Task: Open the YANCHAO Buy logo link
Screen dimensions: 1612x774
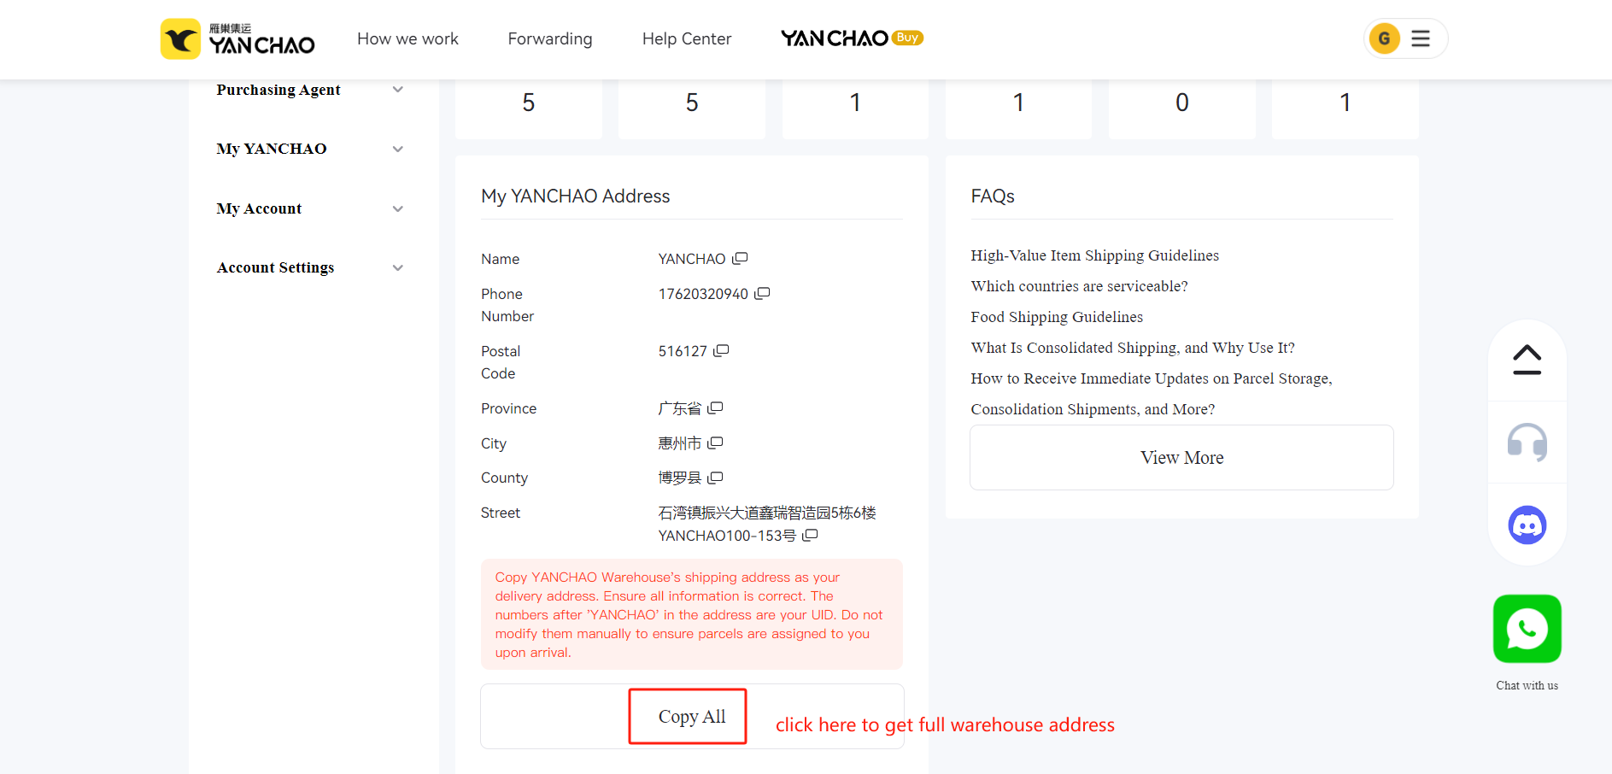Action: [852, 38]
